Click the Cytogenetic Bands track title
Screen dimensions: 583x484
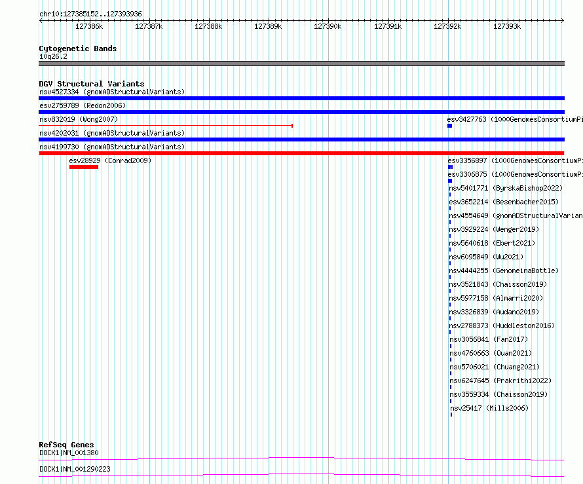coord(78,48)
